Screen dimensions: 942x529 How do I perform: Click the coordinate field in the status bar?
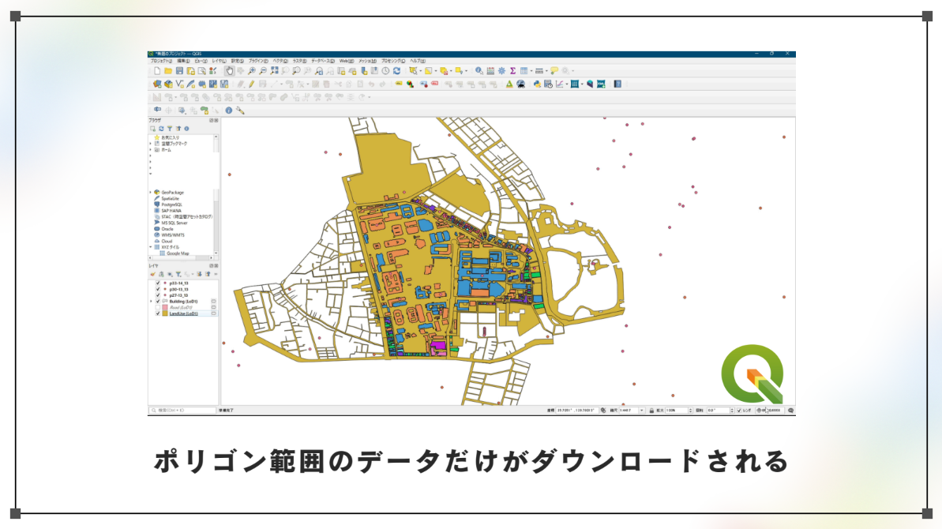tap(577, 410)
